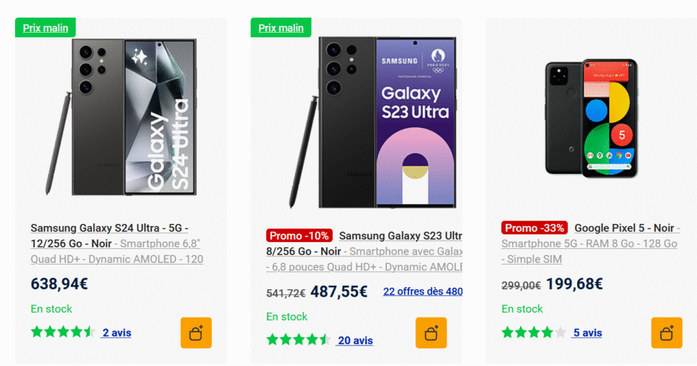The width and height of the screenshot is (697, 366).
Task: Add Samsung Galaxy S23 Ultra to cart
Action: [x=431, y=333]
